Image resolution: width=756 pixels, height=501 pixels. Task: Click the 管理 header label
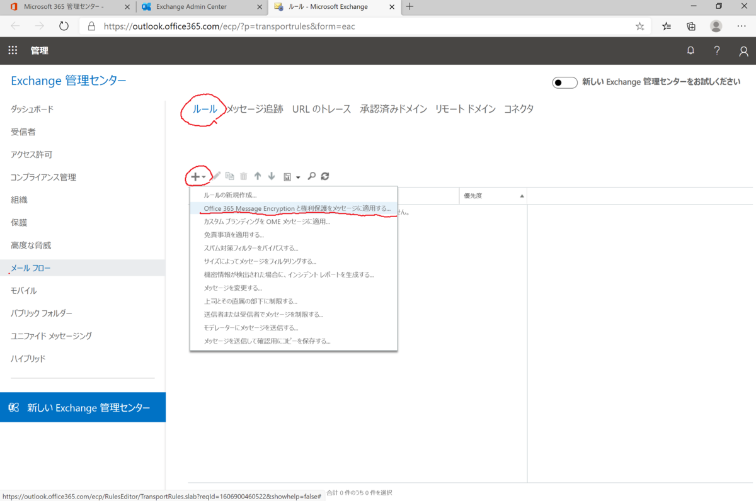click(39, 51)
